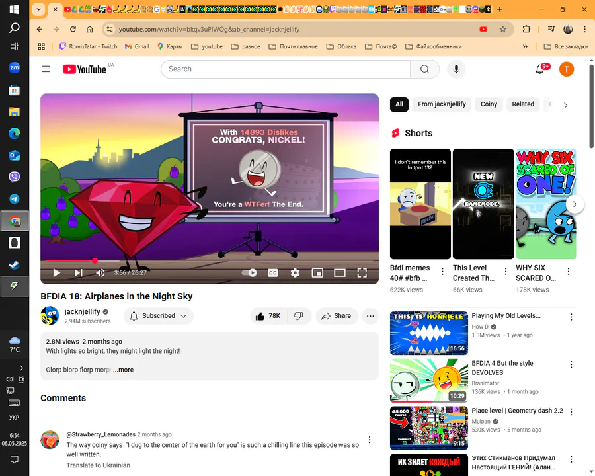Open video player settings gear
The image size is (595, 476).
click(x=295, y=273)
